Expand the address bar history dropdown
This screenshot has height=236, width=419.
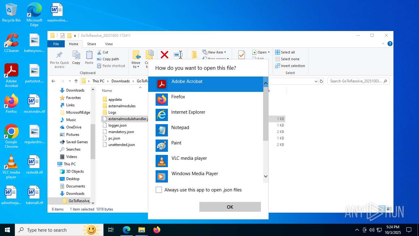click(x=316, y=81)
